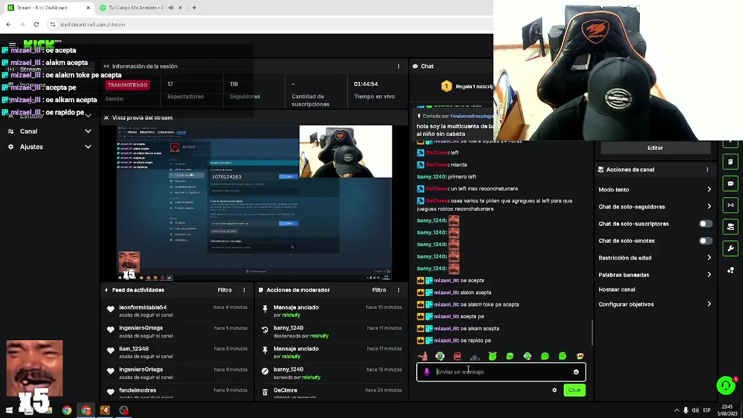
Task: Open the Chrome icon in Windows taskbar
Action: 67,410
